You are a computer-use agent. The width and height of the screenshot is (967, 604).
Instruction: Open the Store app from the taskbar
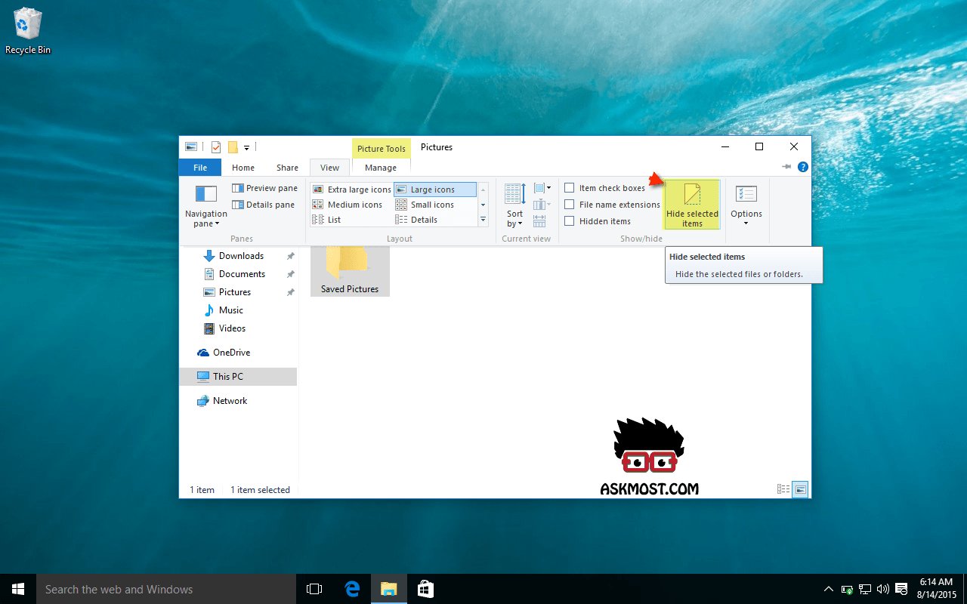click(x=425, y=589)
